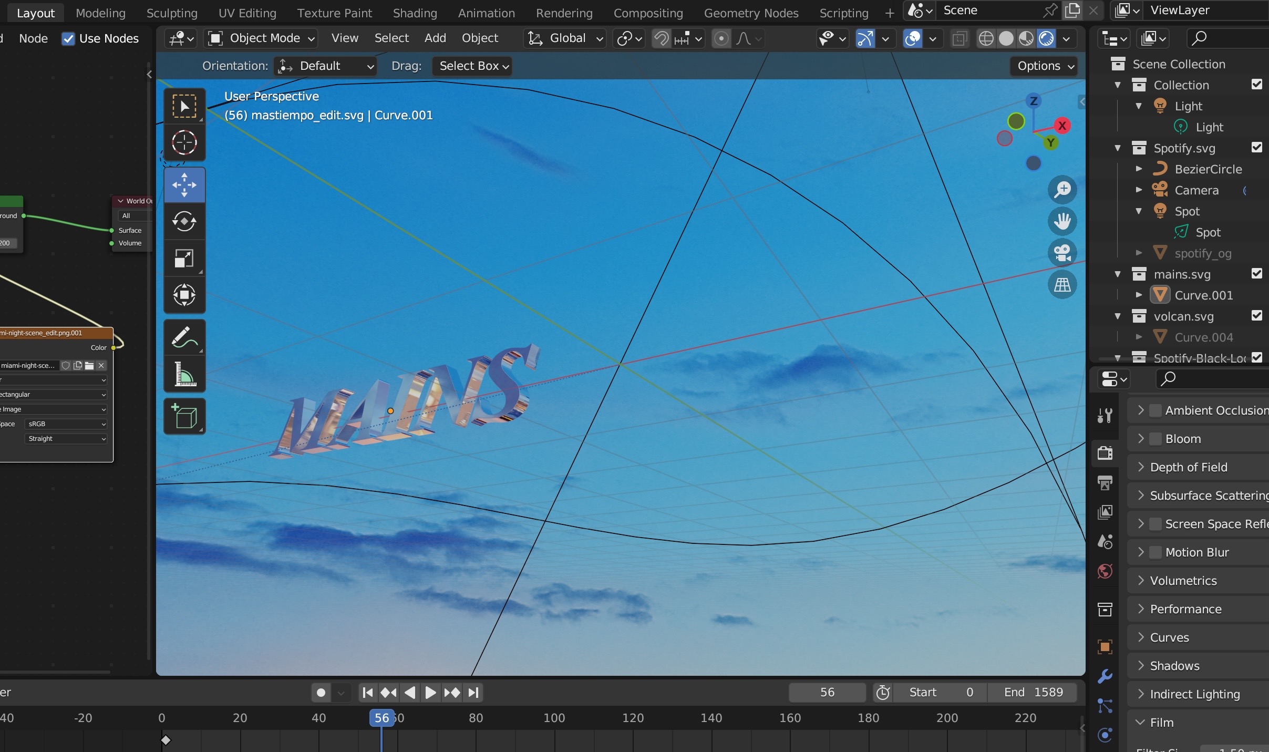Uncheck the Use Nodes checkbox

pos(68,38)
